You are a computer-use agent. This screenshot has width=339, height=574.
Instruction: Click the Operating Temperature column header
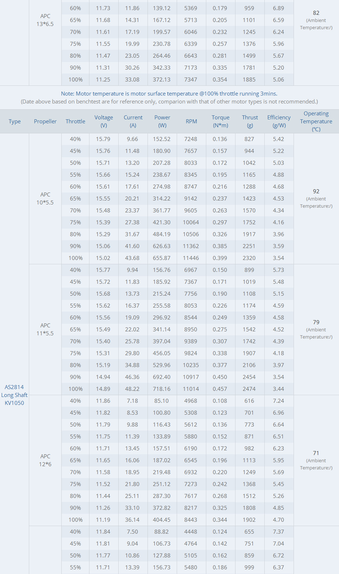(x=316, y=122)
